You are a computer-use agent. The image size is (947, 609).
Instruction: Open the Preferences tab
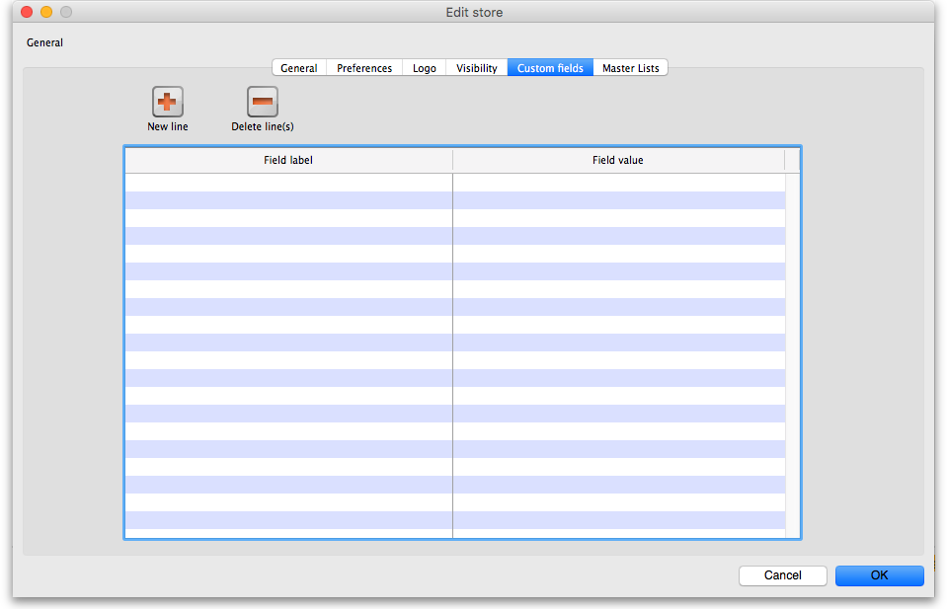tap(363, 68)
